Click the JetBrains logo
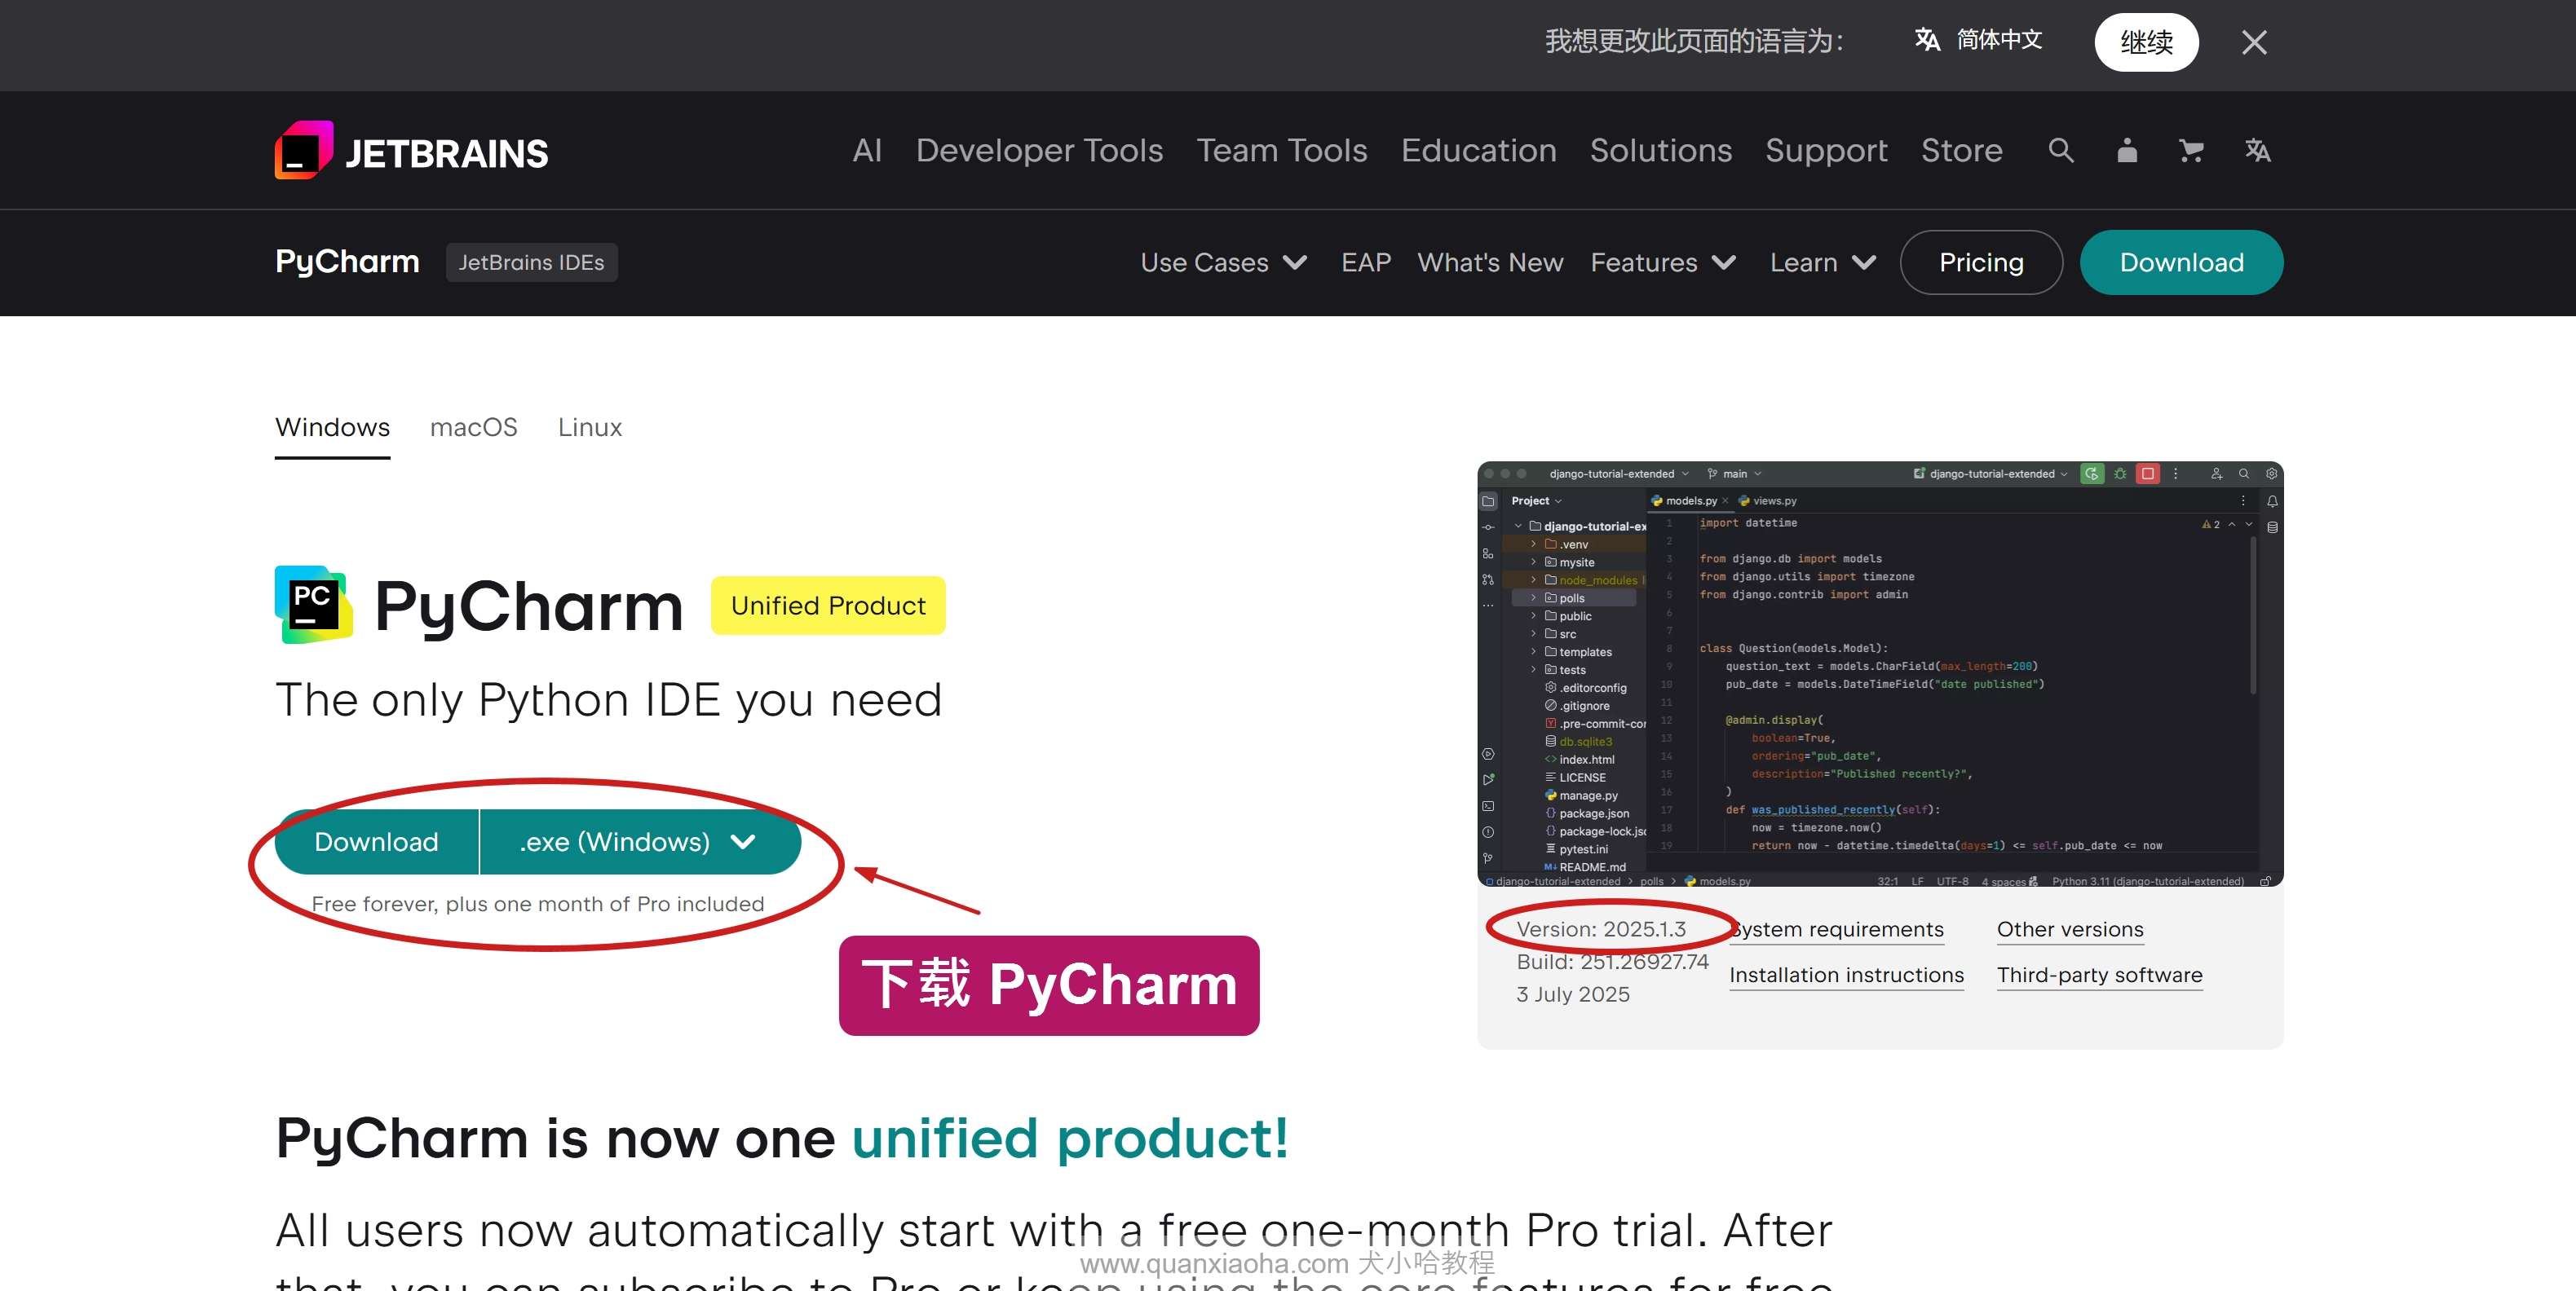The image size is (2576, 1291). pyautogui.click(x=411, y=151)
